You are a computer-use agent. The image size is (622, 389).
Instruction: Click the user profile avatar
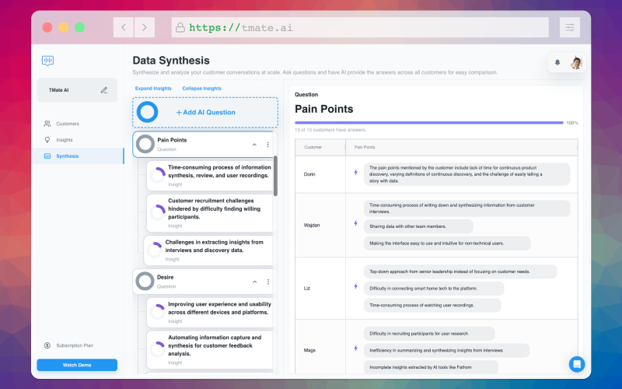click(x=576, y=62)
